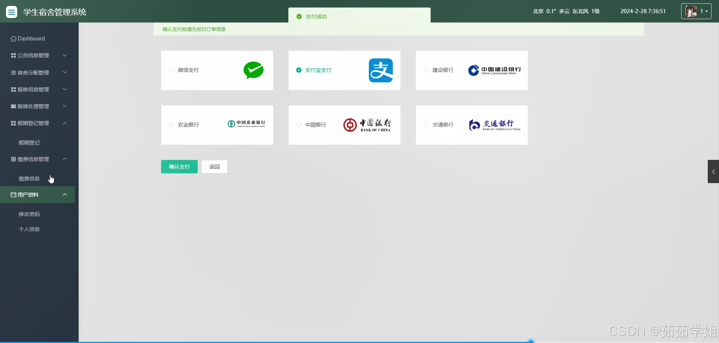Select the 交通银行 radio button

(x=426, y=125)
